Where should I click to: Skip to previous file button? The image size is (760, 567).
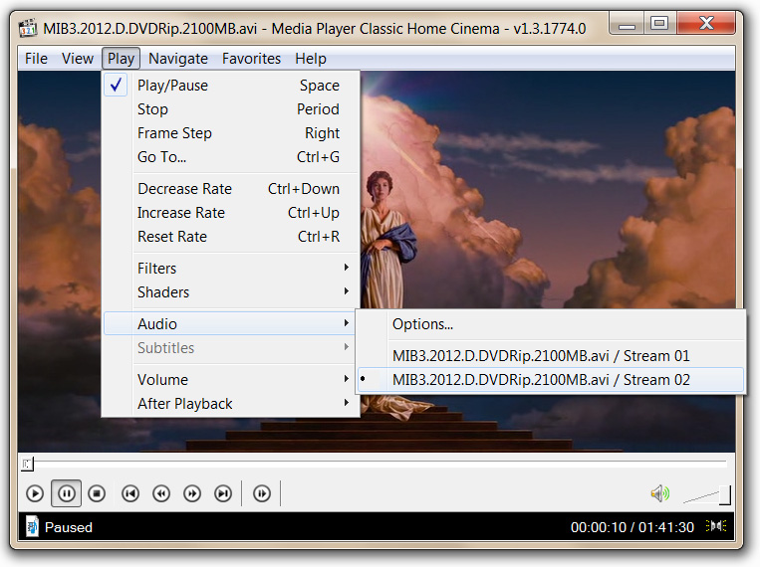coord(130,493)
